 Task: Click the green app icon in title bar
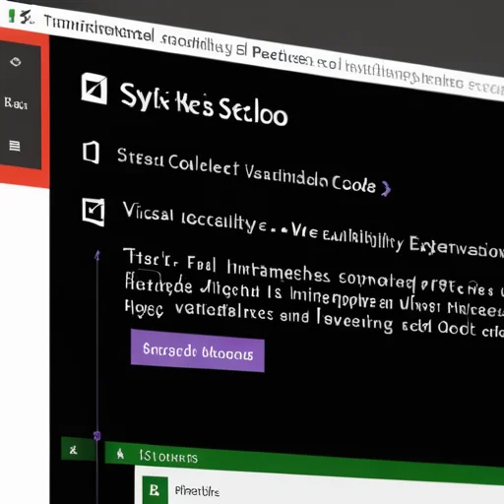(12, 16)
